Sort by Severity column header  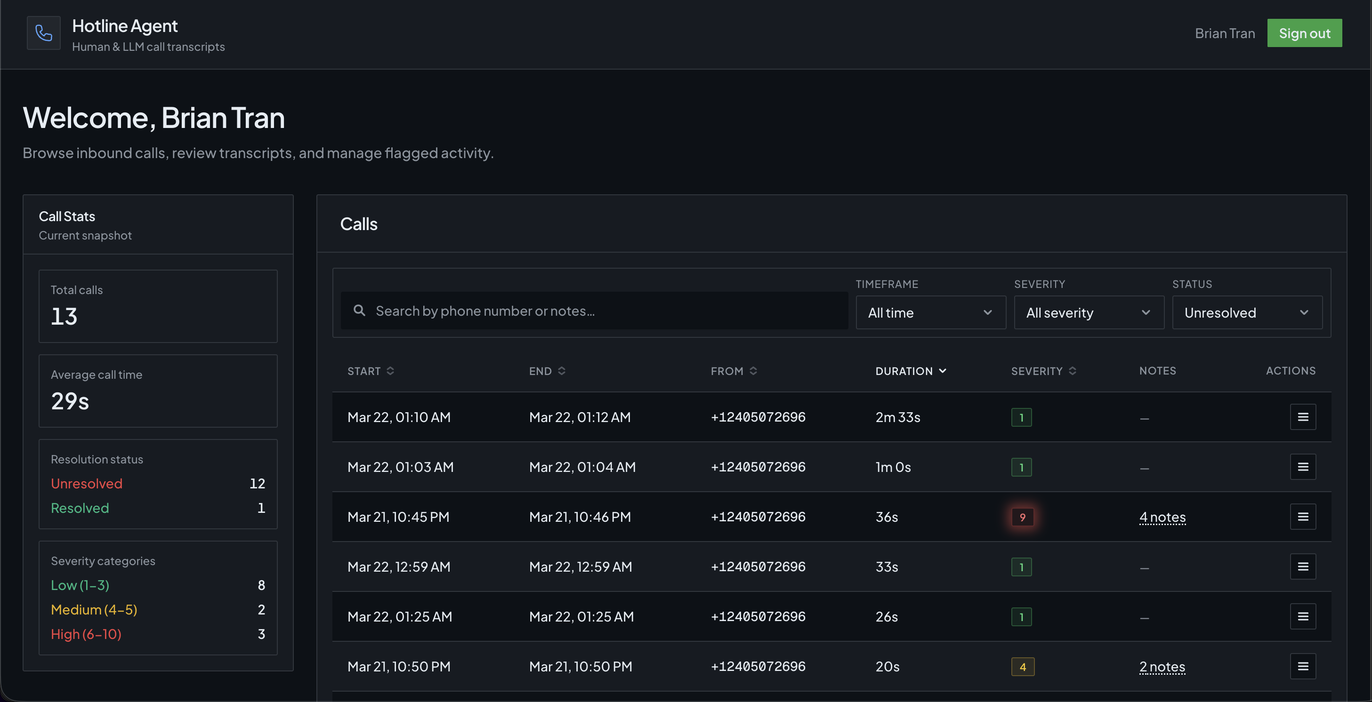1043,371
